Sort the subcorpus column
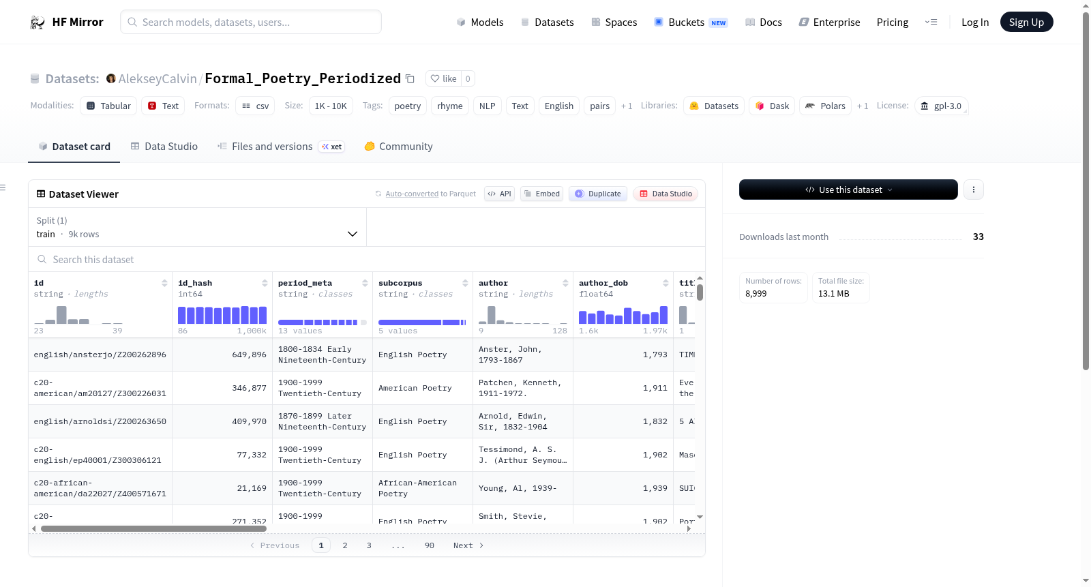 tap(465, 283)
